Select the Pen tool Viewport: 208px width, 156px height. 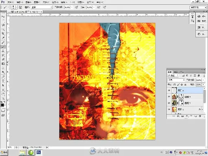click(x=3, y=77)
